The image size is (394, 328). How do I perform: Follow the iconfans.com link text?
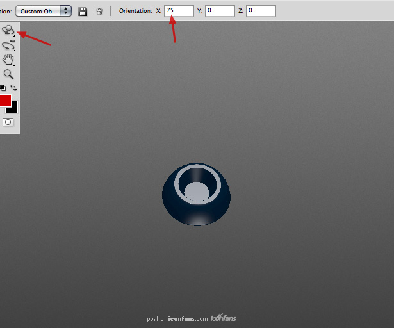[x=188, y=319]
